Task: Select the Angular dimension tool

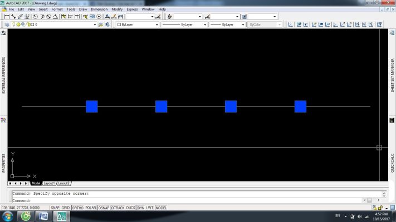Action: (56, 17)
